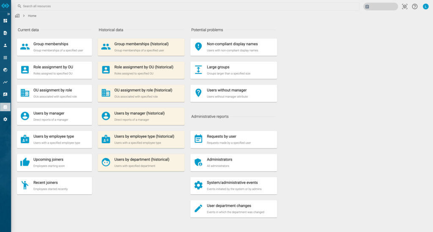Image resolution: width=433 pixels, height=232 pixels.
Task: Open the help question-mark icon
Action: (415, 7)
